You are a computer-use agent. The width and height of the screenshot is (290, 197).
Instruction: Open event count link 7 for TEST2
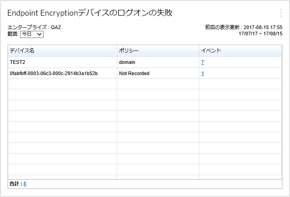(x=203, y=62)
